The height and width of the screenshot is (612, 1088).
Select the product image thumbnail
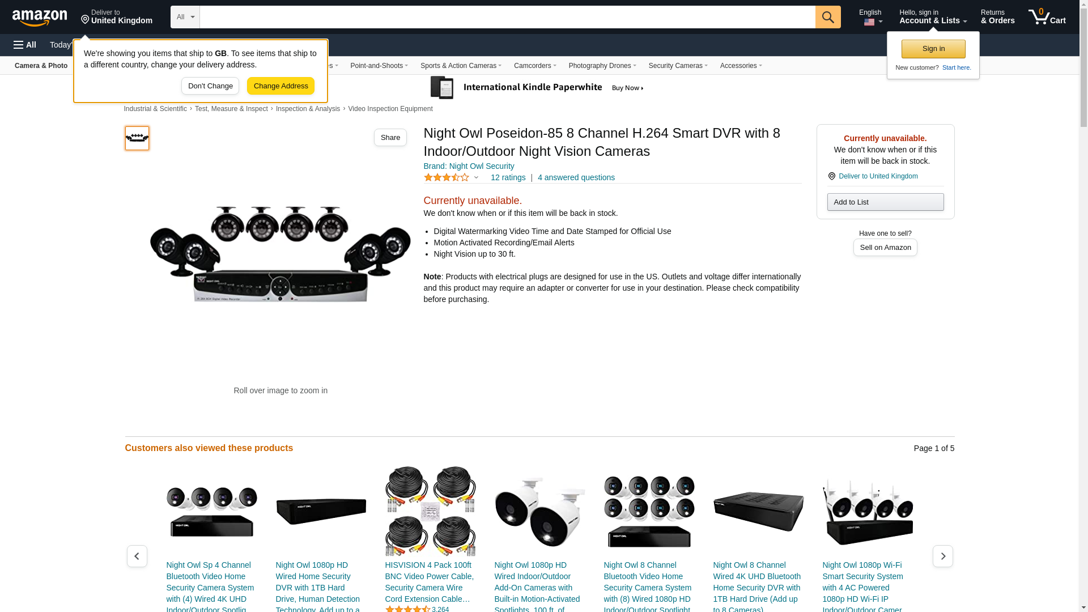pyautogui.click(x=137, y=138)
